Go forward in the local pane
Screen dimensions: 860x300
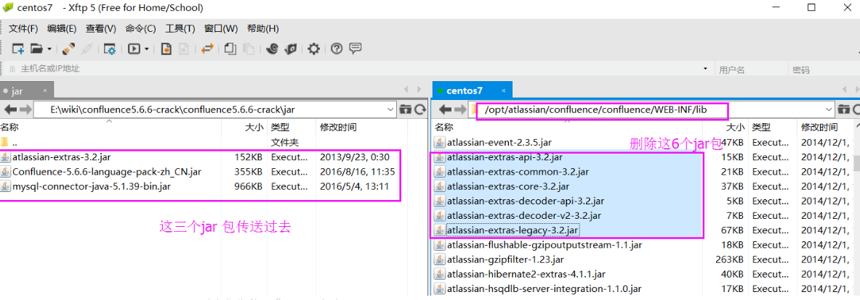pyautogui.click(x=25, y=109)
